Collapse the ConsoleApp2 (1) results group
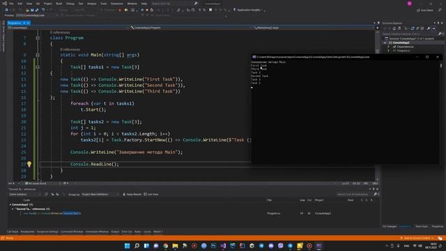Viewport: 446px width, 251px height. (x=10, y=204)
